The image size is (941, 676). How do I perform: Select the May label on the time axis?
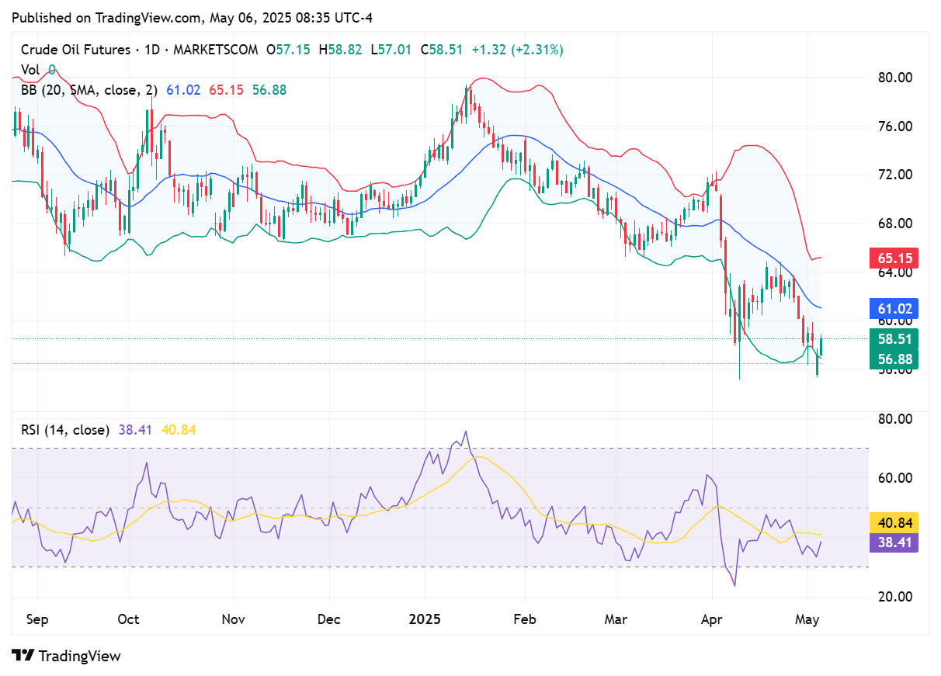(807, 619)
